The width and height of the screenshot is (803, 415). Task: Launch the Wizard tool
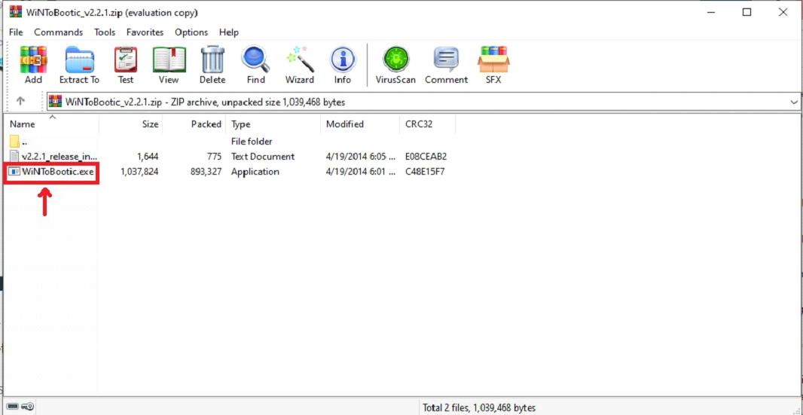[x=300, y=60]
